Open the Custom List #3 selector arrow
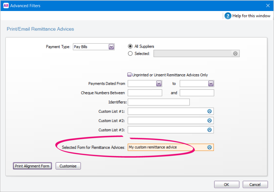The width and height of the screenshot is (274, 192). point(209,130)
